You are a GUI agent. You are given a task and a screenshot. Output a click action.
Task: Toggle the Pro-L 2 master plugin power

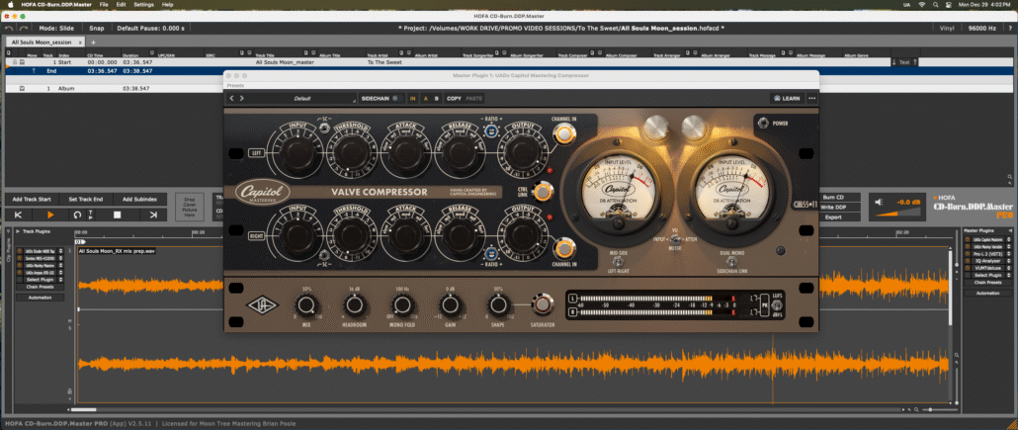969,253
